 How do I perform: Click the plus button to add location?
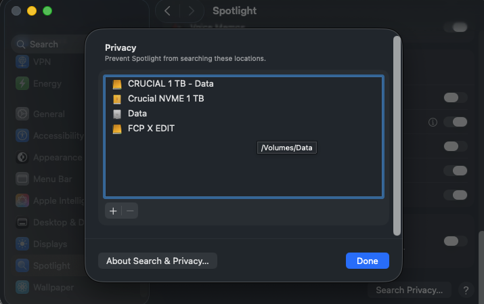tap(113, 211)
